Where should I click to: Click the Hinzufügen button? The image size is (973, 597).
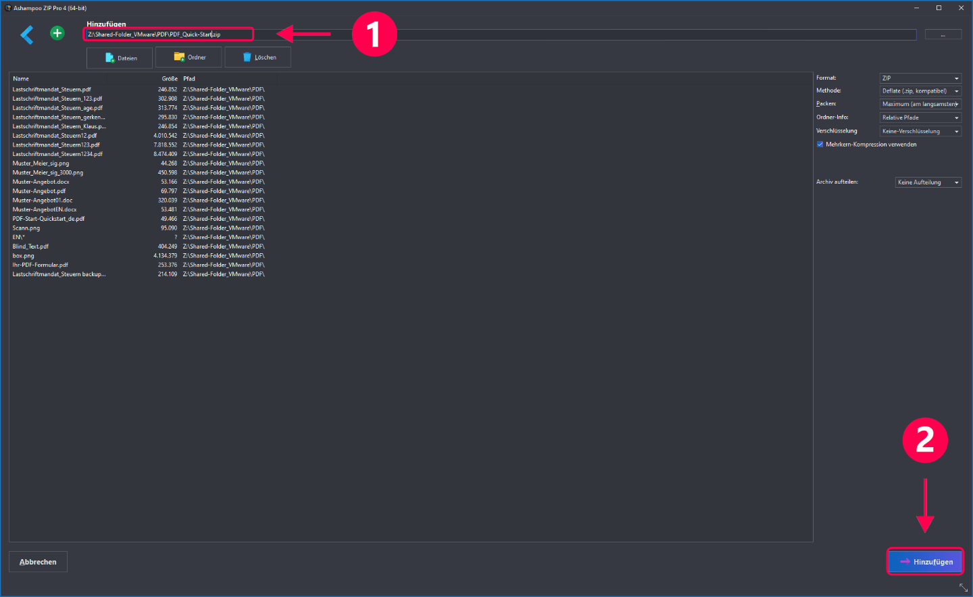[925, 562]
